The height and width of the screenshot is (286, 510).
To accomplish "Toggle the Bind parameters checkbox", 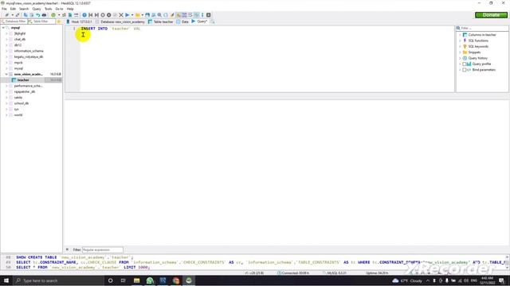I will [x=465, y=70].
